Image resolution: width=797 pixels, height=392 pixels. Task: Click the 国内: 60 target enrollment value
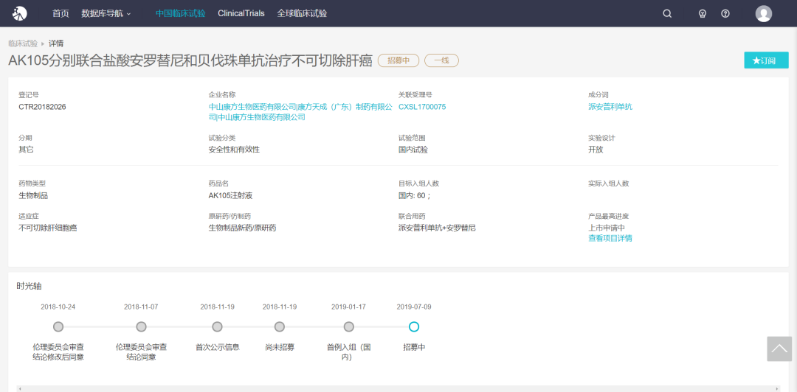(414, 195)
